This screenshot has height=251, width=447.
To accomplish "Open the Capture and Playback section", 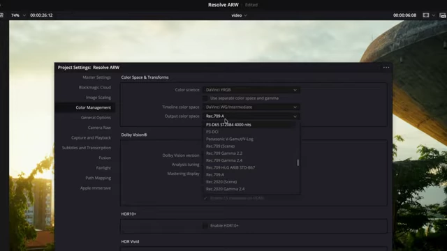I will tap(91, 138).
